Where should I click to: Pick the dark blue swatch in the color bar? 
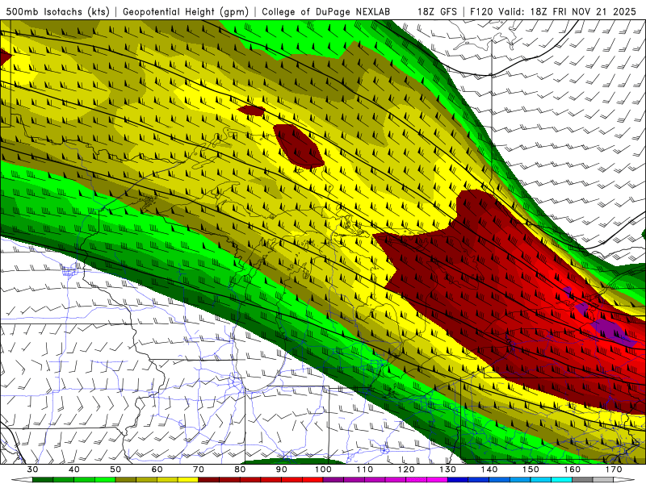click(x=458, y=479)
